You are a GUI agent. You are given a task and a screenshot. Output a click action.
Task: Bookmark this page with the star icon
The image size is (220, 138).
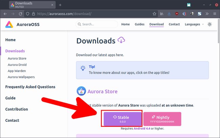154,14
